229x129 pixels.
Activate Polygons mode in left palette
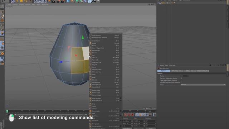coord(2,33)
